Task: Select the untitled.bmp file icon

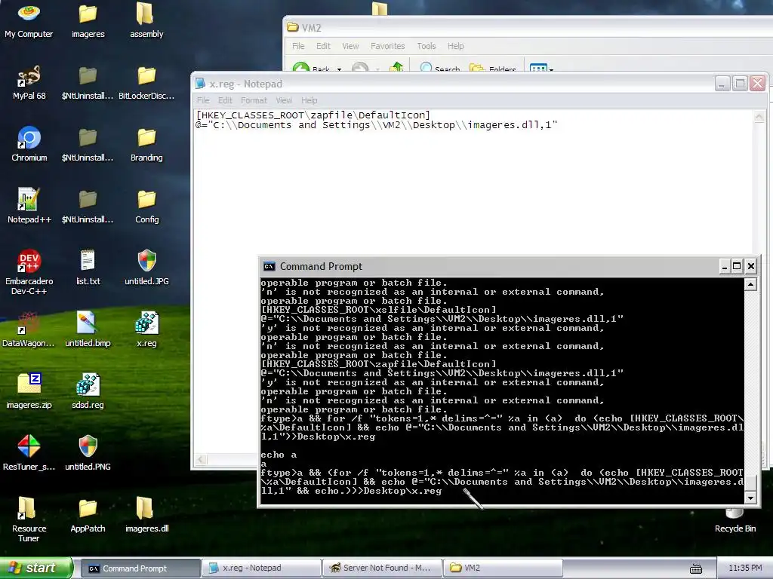Action: point(88,329)
